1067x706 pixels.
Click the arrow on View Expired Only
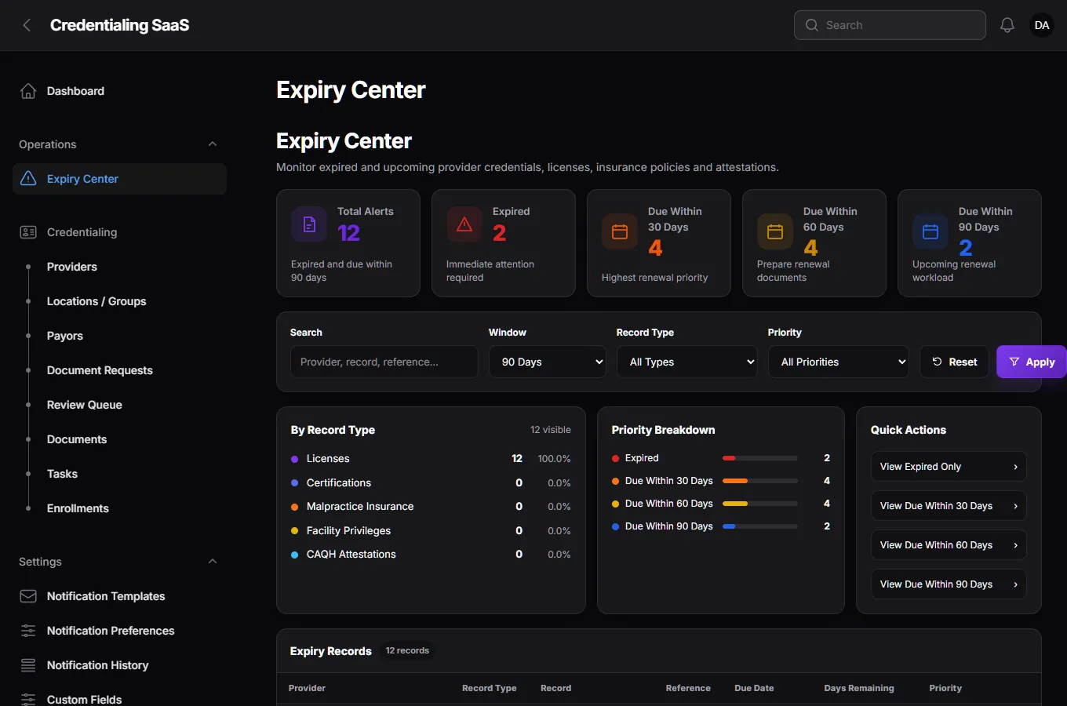click(1015, 467)
